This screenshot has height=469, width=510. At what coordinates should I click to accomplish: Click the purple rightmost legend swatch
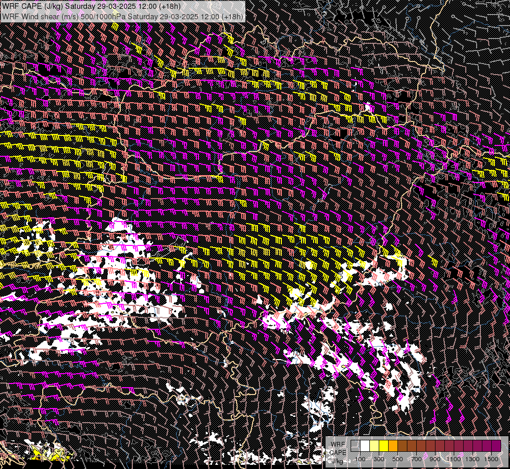(496, 446)
